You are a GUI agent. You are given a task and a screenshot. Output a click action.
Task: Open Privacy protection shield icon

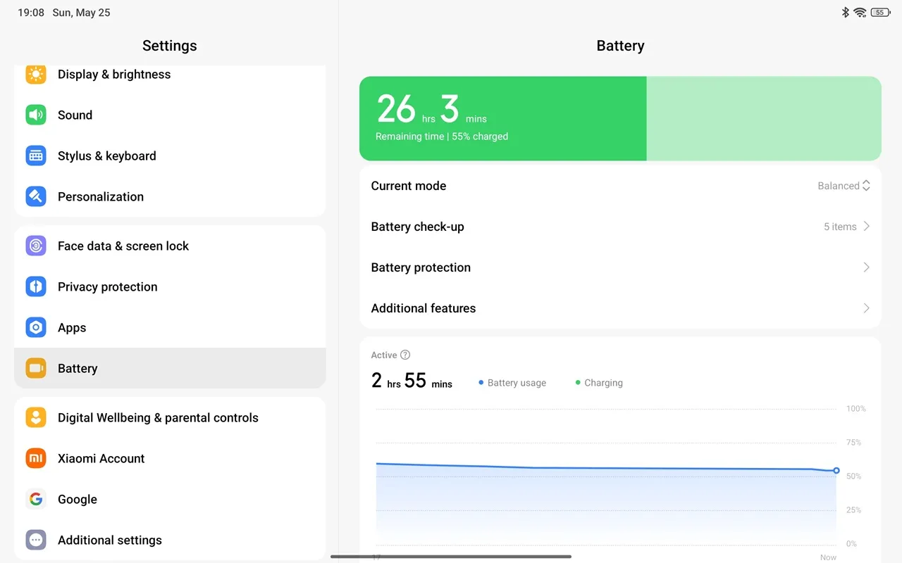tap(36, 287)
